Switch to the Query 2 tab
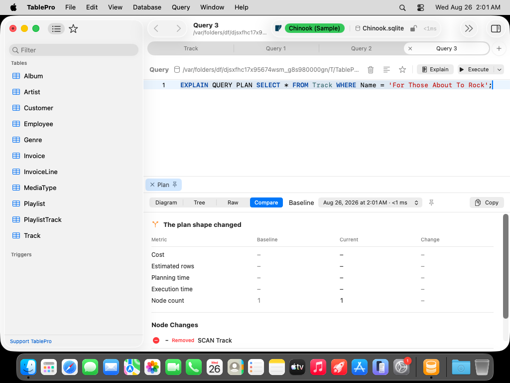This screenshot has height=383, width=510. [361, 48]
